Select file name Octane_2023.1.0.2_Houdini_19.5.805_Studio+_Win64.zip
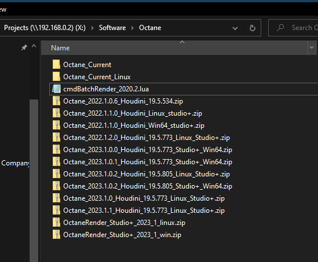 pyautogui.click(x=148, y=186)
